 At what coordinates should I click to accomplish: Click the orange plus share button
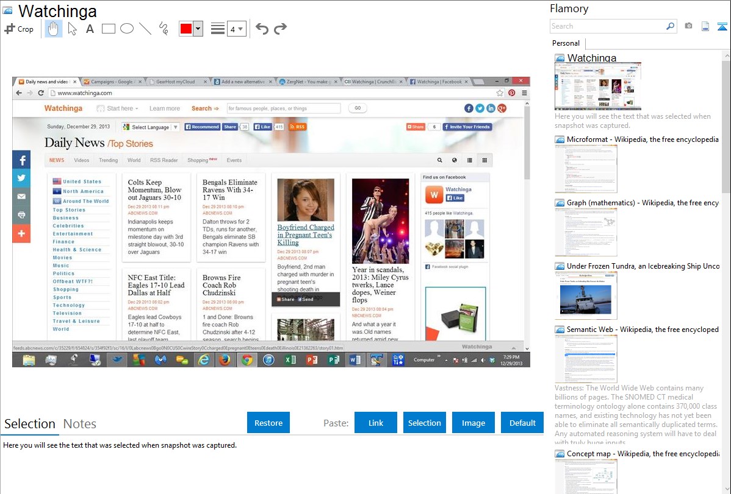tap(21, 233)
